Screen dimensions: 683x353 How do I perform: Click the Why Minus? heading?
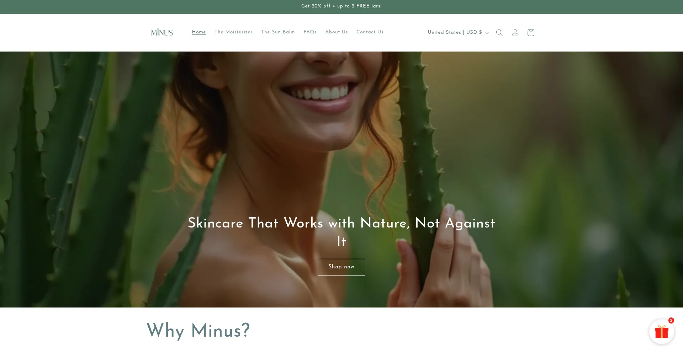tap(198, 331)
